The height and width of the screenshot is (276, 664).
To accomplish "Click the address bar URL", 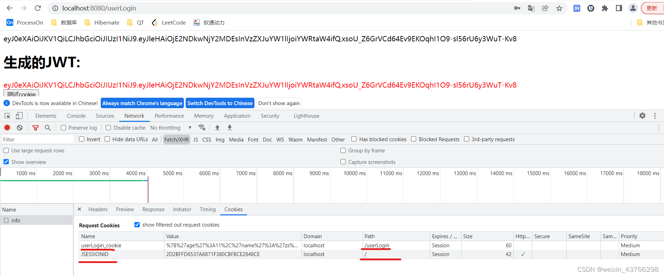I will coord(99,8).
